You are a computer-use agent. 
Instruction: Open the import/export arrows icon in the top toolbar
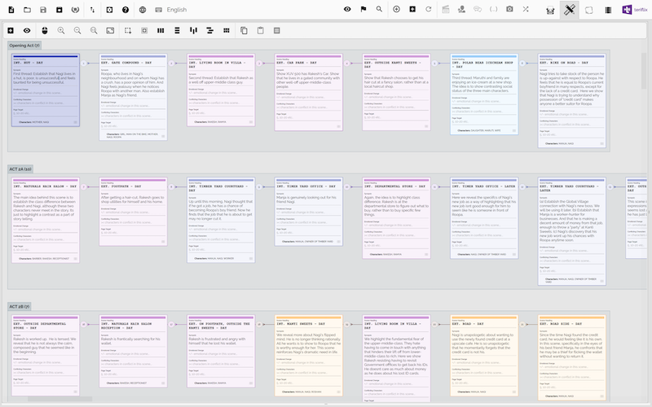click(x=92, y=10)
